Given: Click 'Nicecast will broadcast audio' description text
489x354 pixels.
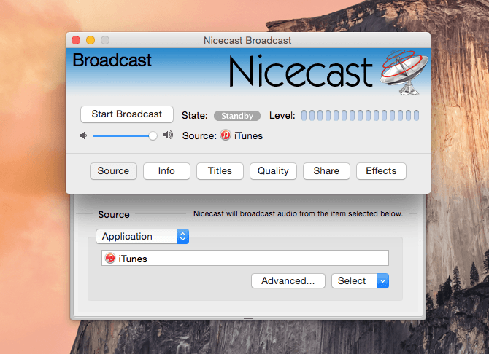Looking at the screenshot, I should [x=298, y=214].
